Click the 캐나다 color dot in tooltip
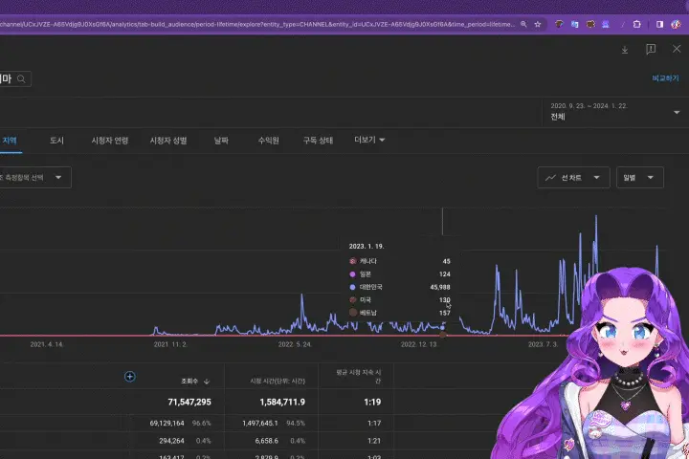Viewport: 689px width, 459px height. [x=352, y=261]
